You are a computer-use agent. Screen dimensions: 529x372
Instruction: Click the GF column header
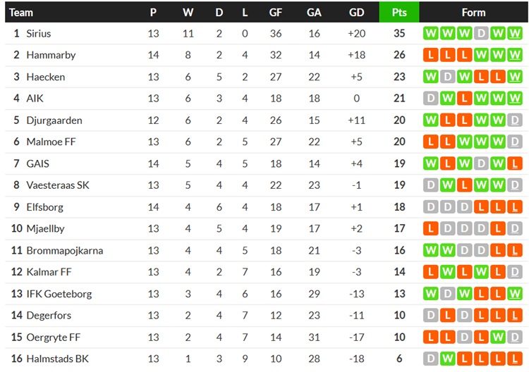[276, 13]
